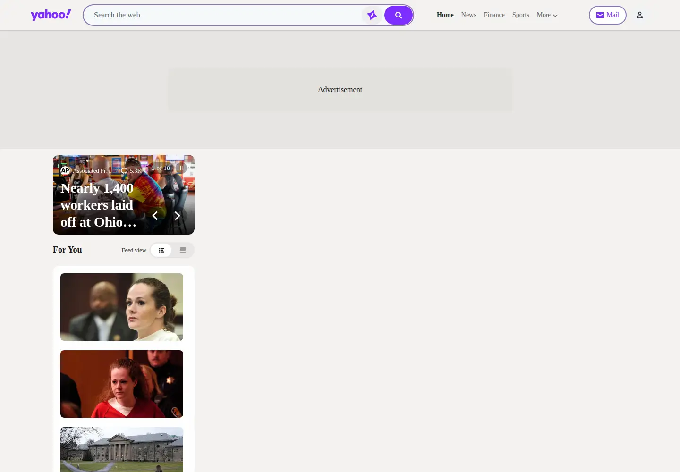This screenshot has width=680, height=472.
Task: Click the Yahoo logo
Action: point(51,15)
